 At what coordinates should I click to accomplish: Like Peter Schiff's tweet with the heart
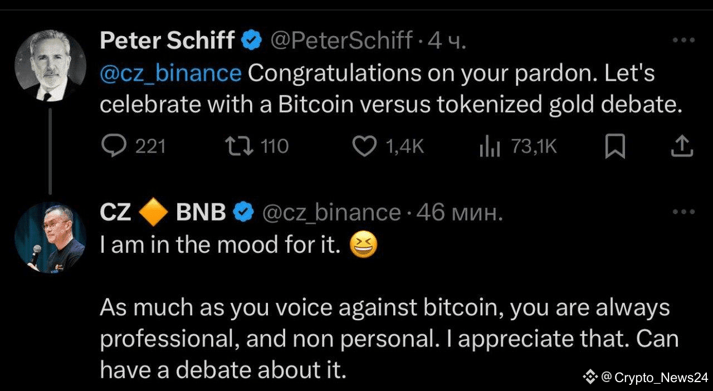click(365, 146)
